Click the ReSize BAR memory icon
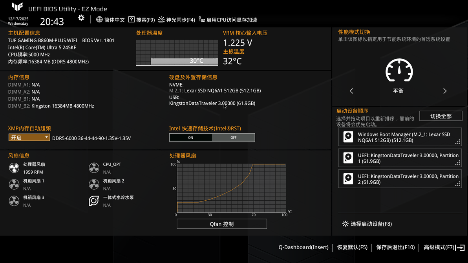Screen dimensions: 468x263 pos(202,20)
